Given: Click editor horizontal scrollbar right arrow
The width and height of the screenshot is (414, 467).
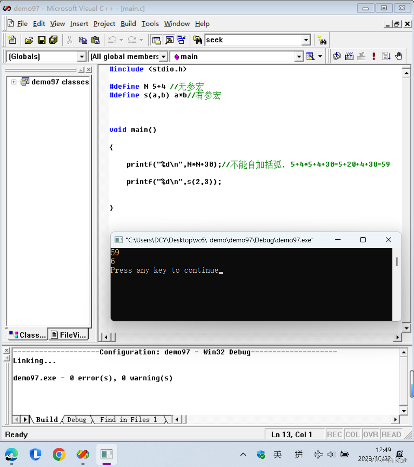Looking at the screenshot, I should [x=397, y=337].
